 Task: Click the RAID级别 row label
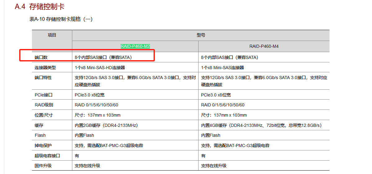44,105
